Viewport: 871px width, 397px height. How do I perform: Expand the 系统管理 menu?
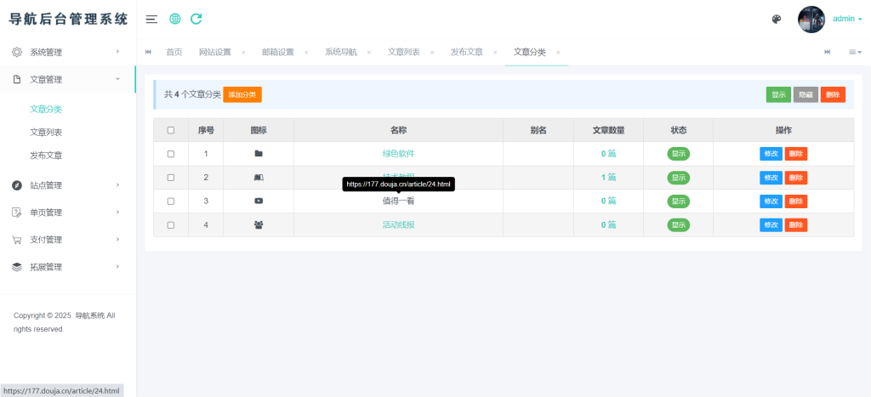pyautogui.click(x=68, y=52)
